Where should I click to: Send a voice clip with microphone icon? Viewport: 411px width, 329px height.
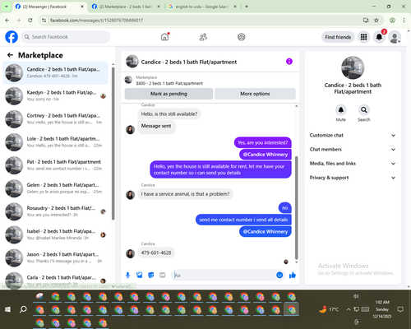127,275
